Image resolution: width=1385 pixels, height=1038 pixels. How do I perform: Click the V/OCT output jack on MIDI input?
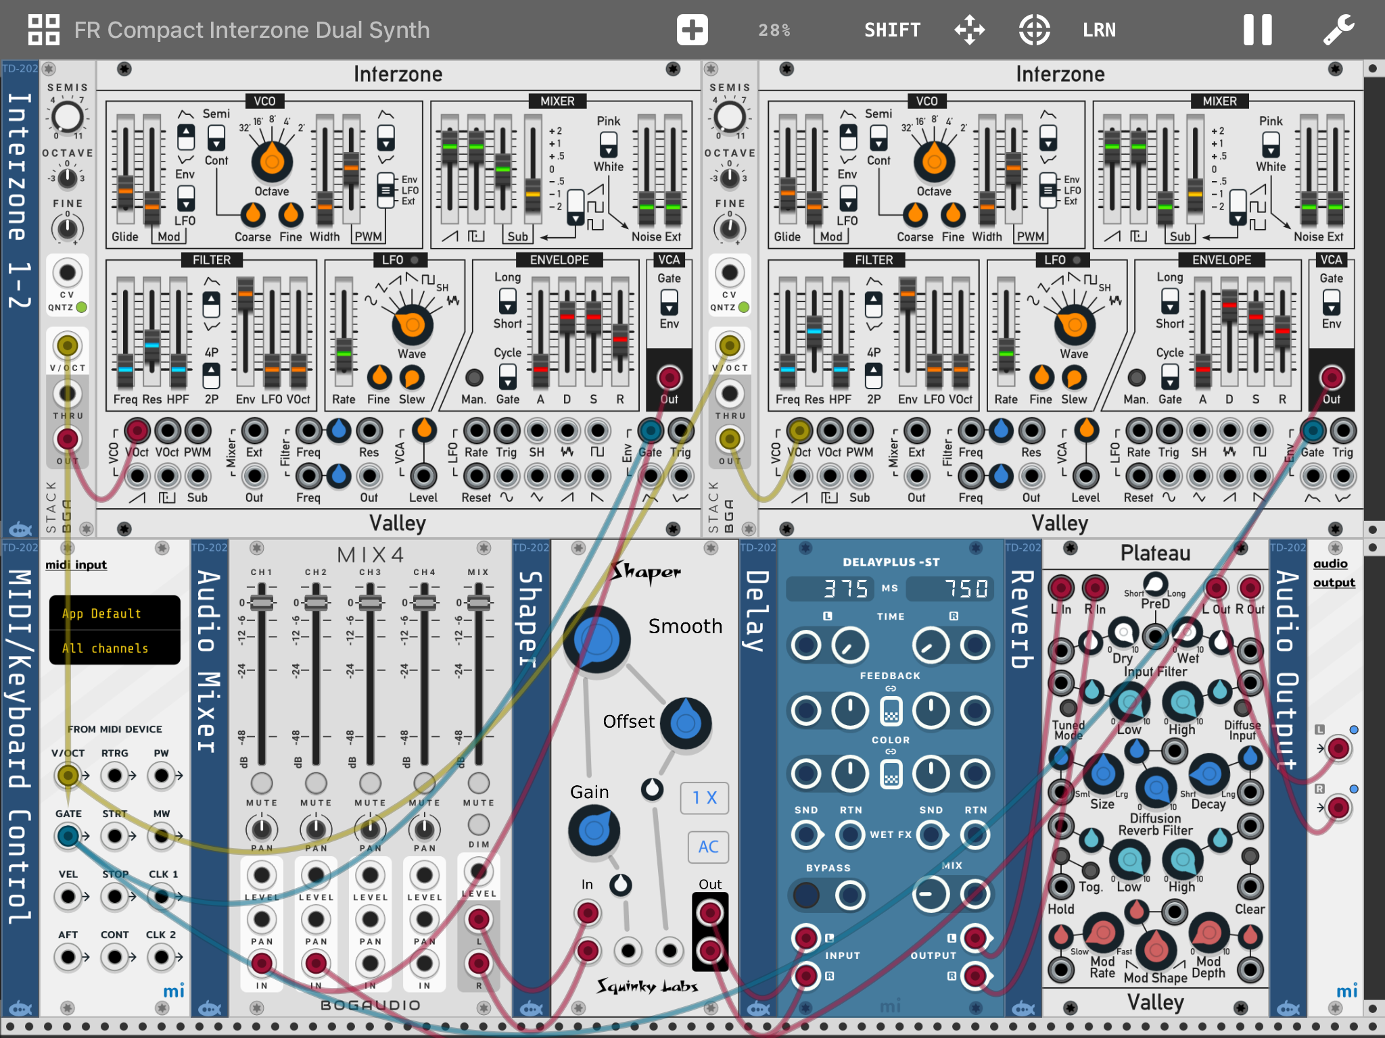68,775
